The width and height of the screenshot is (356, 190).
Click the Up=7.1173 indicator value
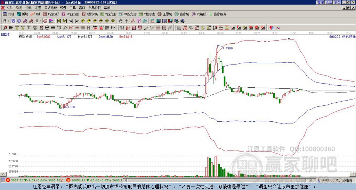coord(64,36)
